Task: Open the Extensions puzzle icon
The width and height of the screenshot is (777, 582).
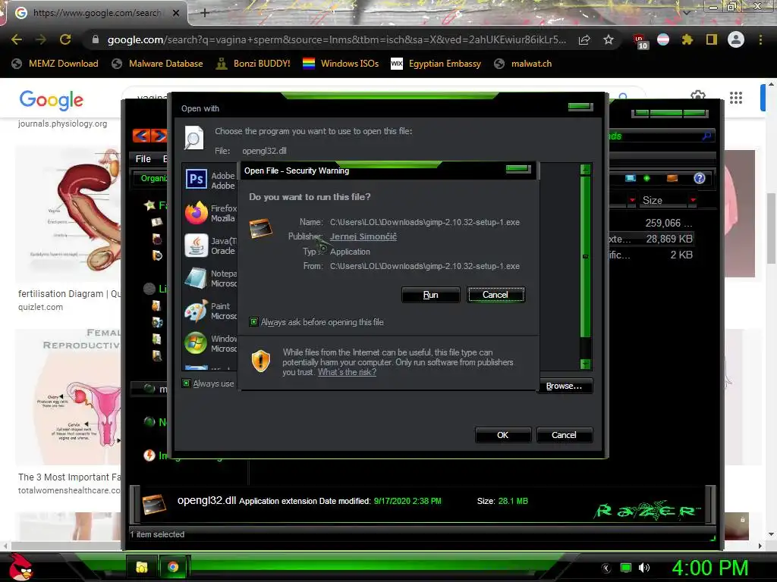Action: [687, 39]
